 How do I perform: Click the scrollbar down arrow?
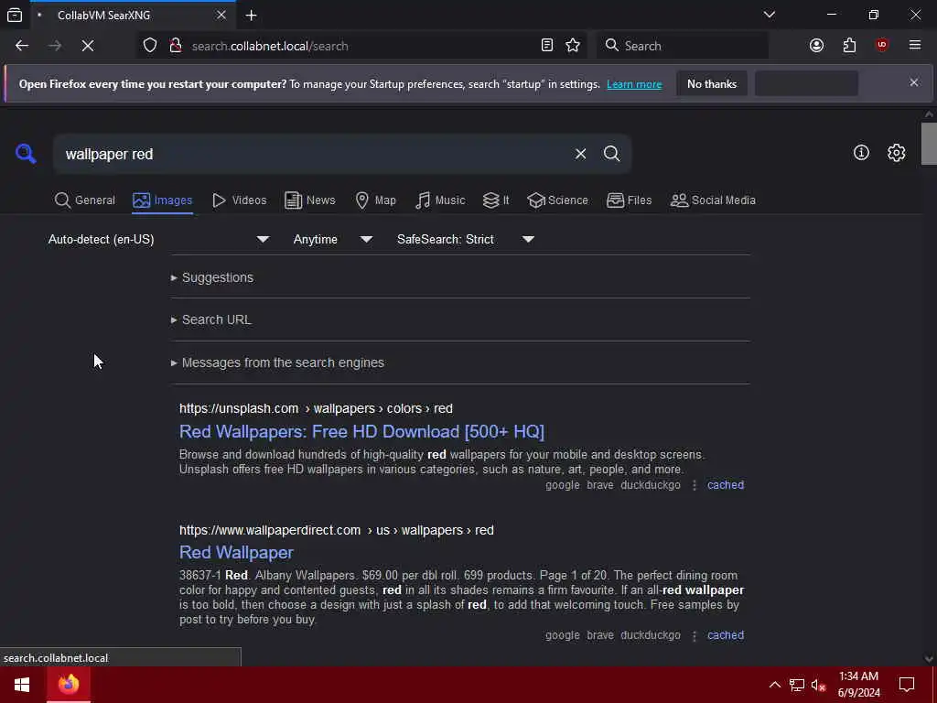pos(929,659)
